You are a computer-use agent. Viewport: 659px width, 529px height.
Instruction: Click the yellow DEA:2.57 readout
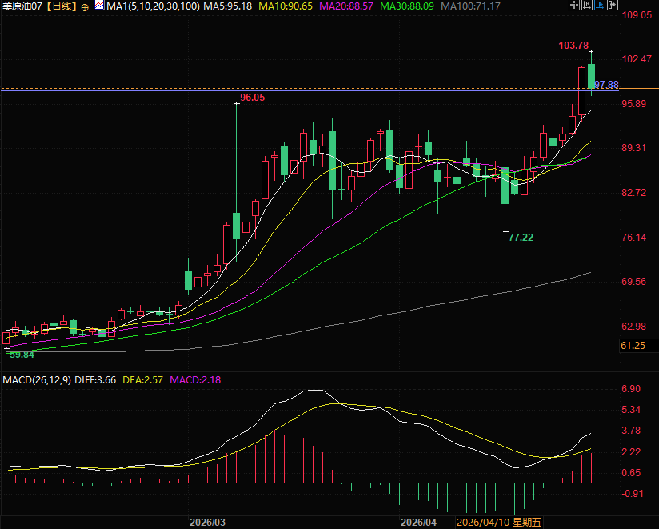pyautogui.click(x=143, y=378)
